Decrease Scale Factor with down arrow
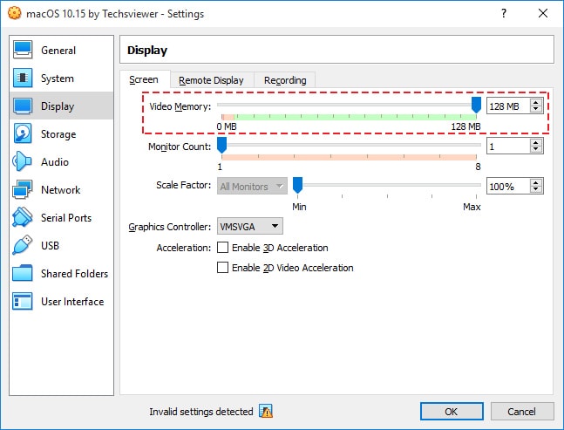The width and height of the screenshot is (564, 430). click(x=536, y=190)
